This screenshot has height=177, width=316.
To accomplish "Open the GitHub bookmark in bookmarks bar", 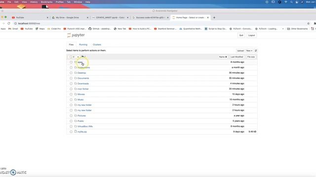I will pos(100,29).
